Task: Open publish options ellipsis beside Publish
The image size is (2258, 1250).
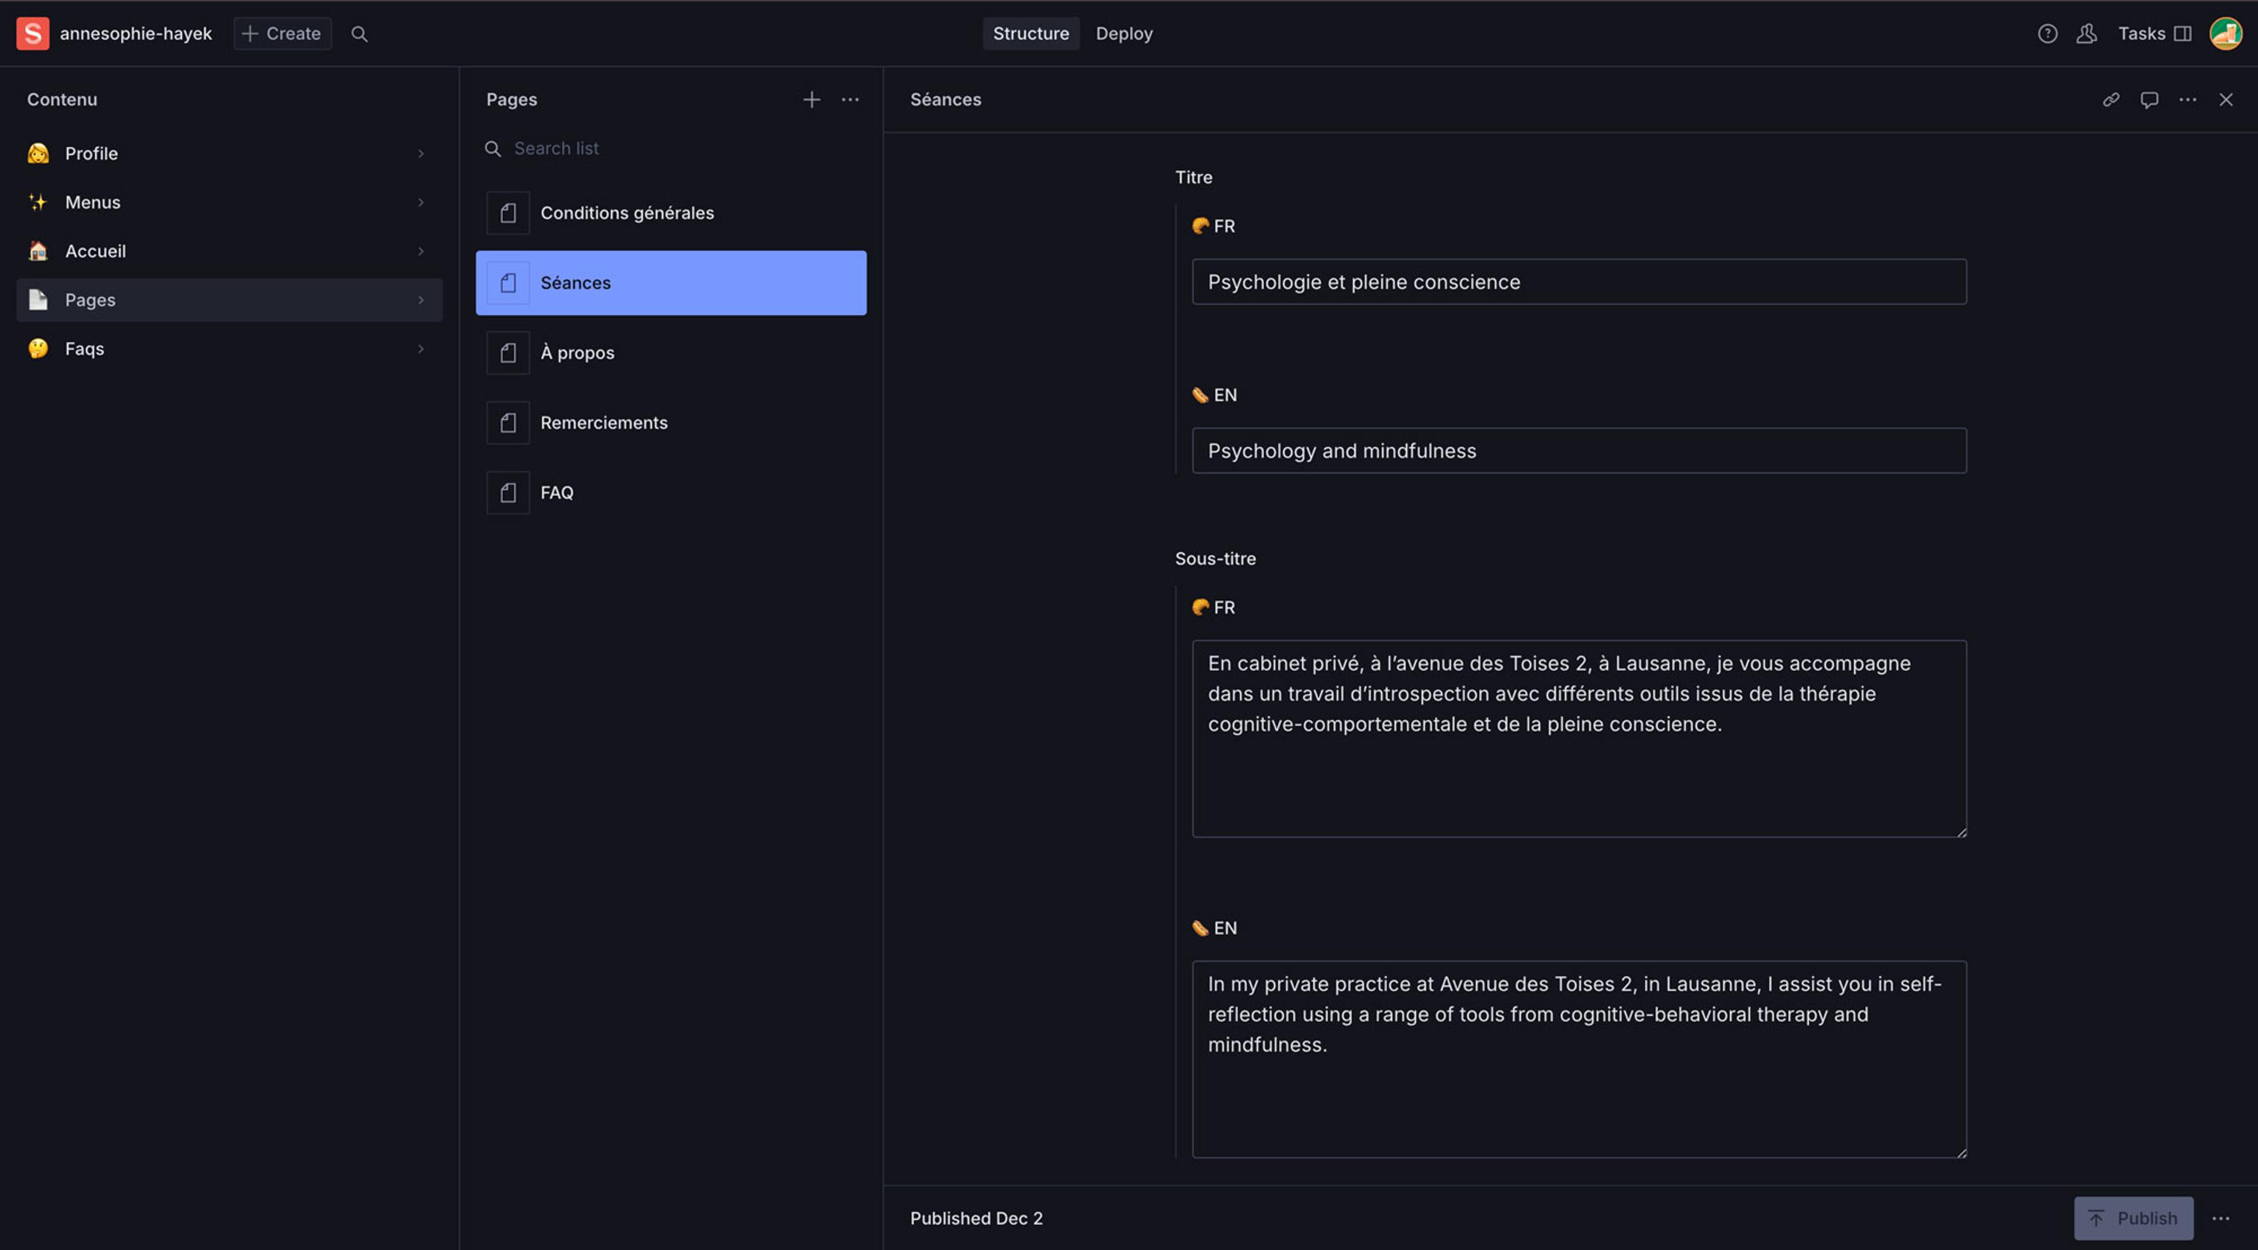Action: click(2219, 1218)
